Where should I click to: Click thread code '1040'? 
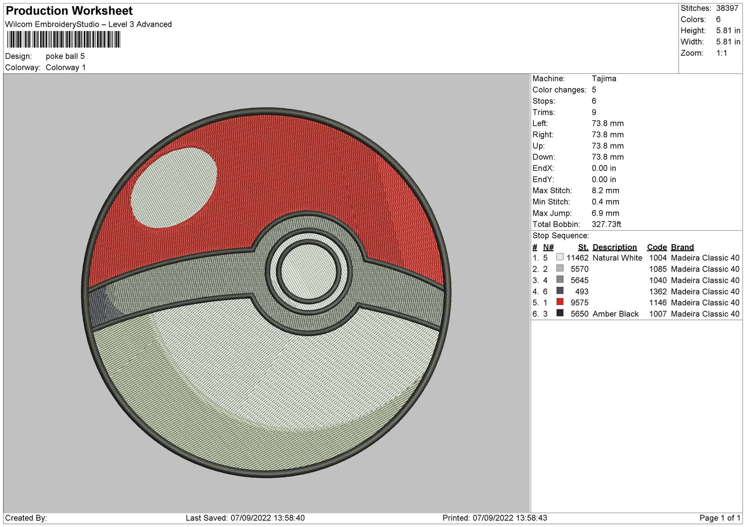(x=658, y=281)
